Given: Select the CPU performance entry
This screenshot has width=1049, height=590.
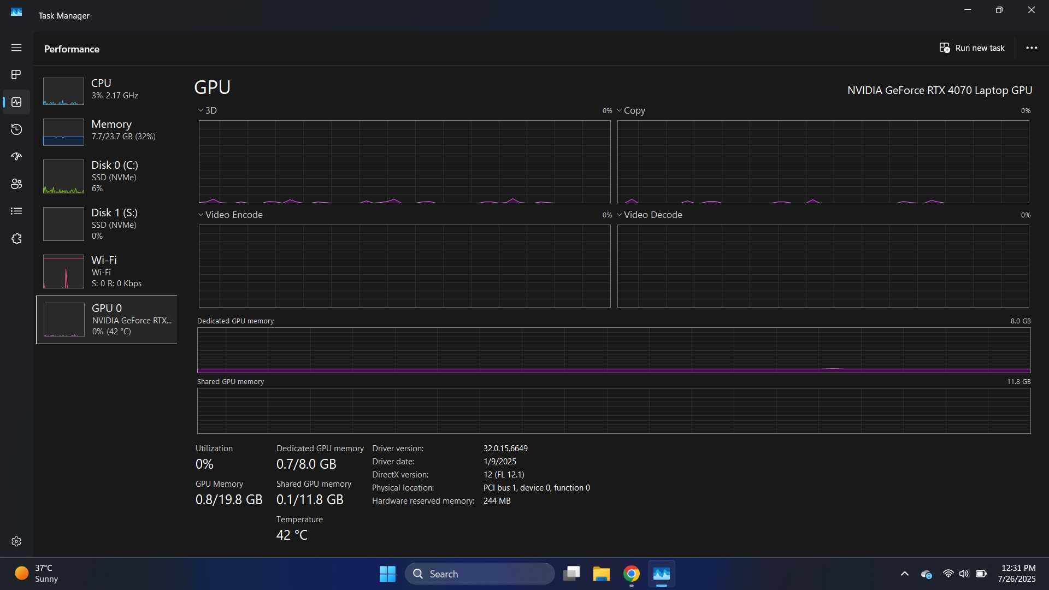Looking at the screenshot, I should (x=107, y=91).
